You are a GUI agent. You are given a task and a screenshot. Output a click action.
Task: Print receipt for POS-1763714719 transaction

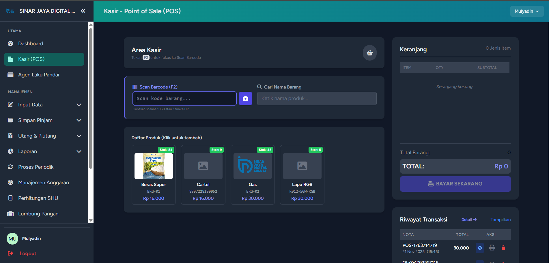coord(492,248)
